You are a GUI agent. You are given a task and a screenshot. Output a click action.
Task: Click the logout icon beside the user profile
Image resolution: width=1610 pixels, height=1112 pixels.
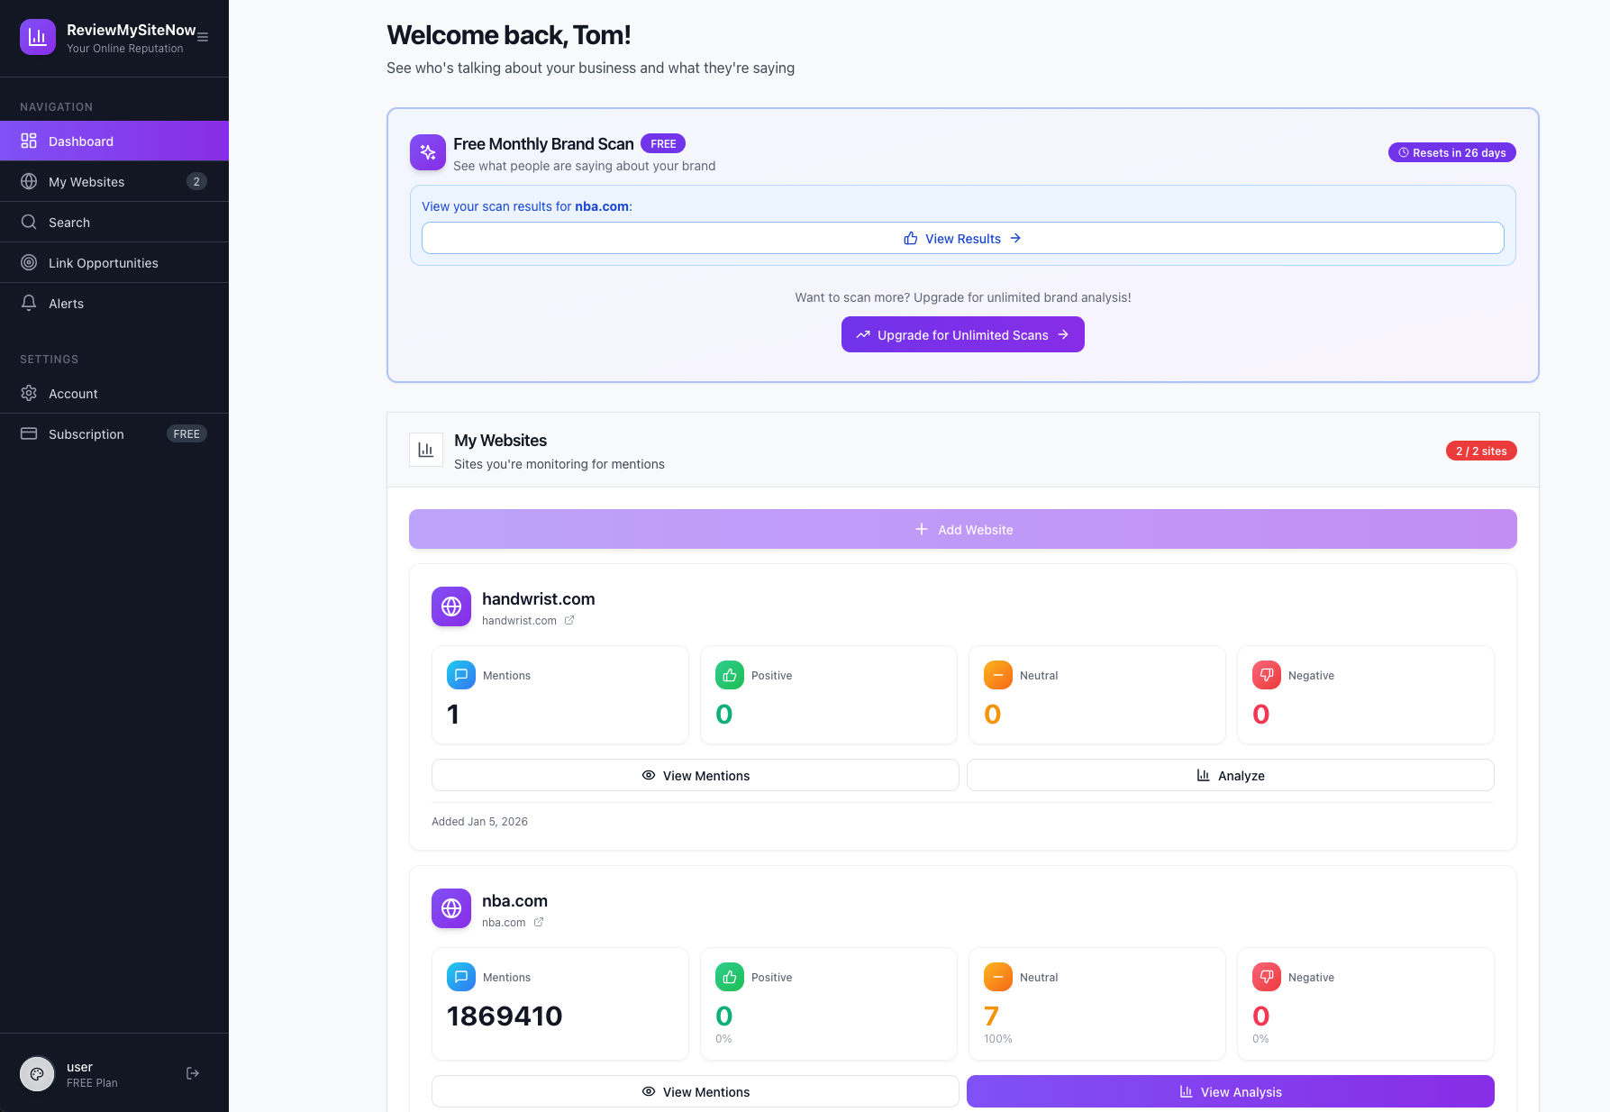192,1072
